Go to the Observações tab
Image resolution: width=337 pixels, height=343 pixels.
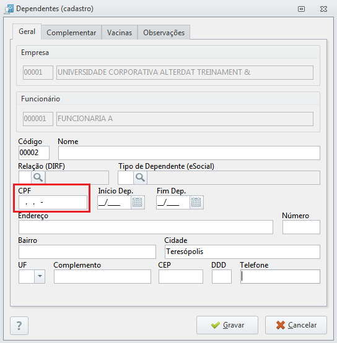coord(164,33)
